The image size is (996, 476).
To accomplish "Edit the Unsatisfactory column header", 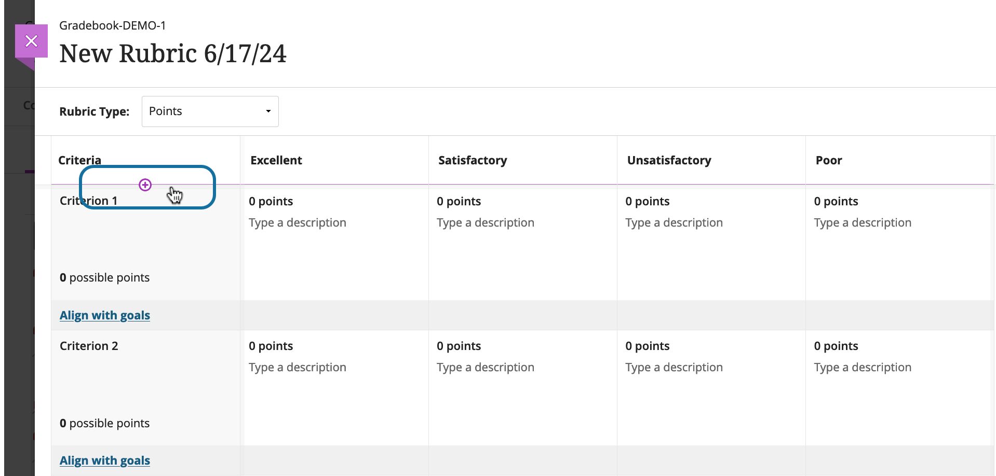I will point(669,160).
